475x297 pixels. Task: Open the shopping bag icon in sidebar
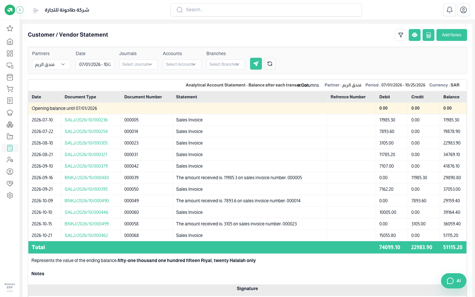click(10, 77)
